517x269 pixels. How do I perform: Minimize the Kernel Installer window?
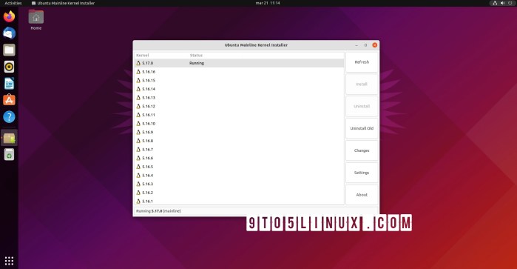357,45
